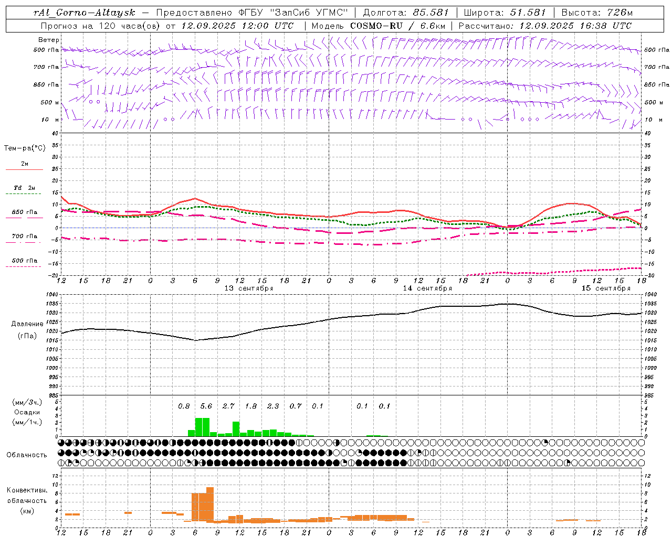
Task: Select the (мм/1ч.) precipitation unit label
Action: pyautogui.click(x=27, y=422)
